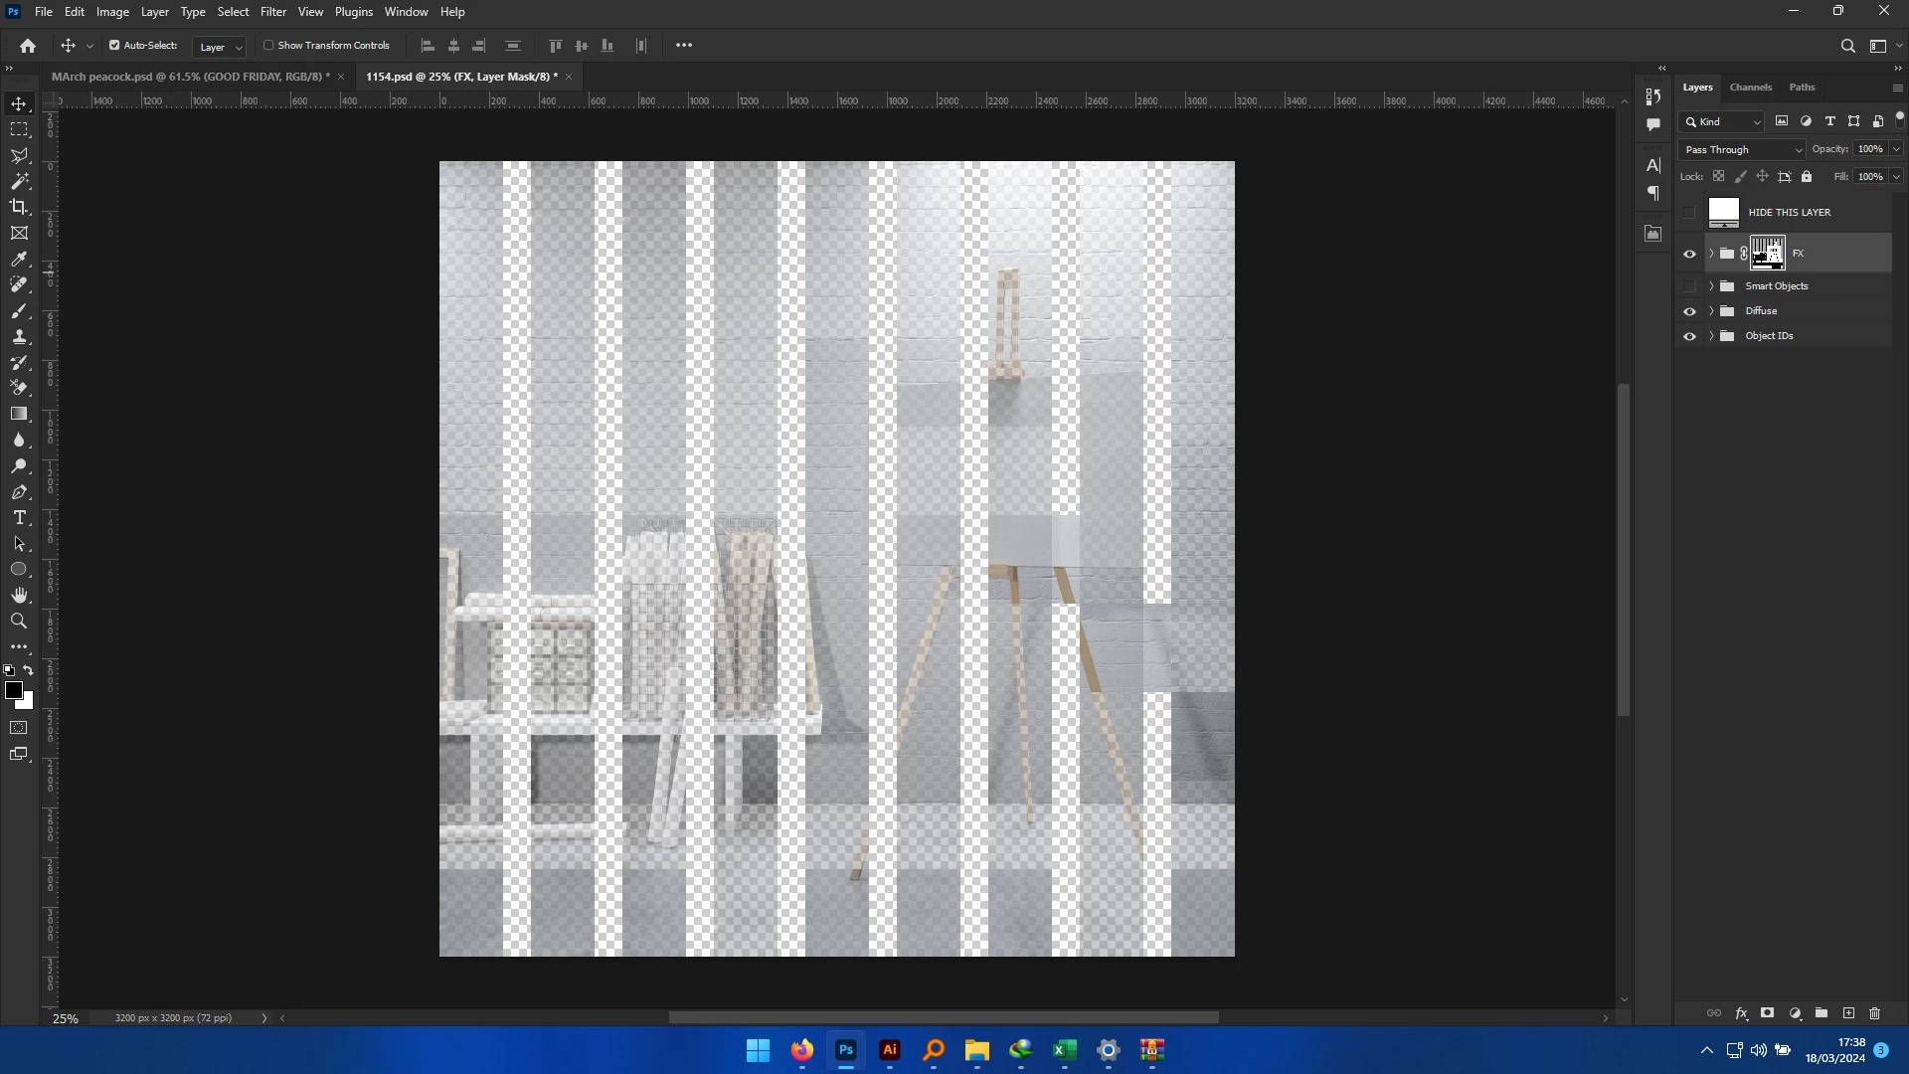Select the Crop tool
The height and width of the screenshot is (1074, 1909).
point(19,207)
